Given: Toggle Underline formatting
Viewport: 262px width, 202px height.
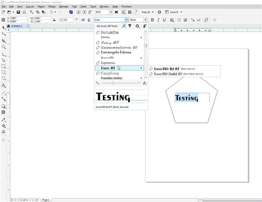Looking at the screenshot, I should pyautogui.click(x=164, y=20).
